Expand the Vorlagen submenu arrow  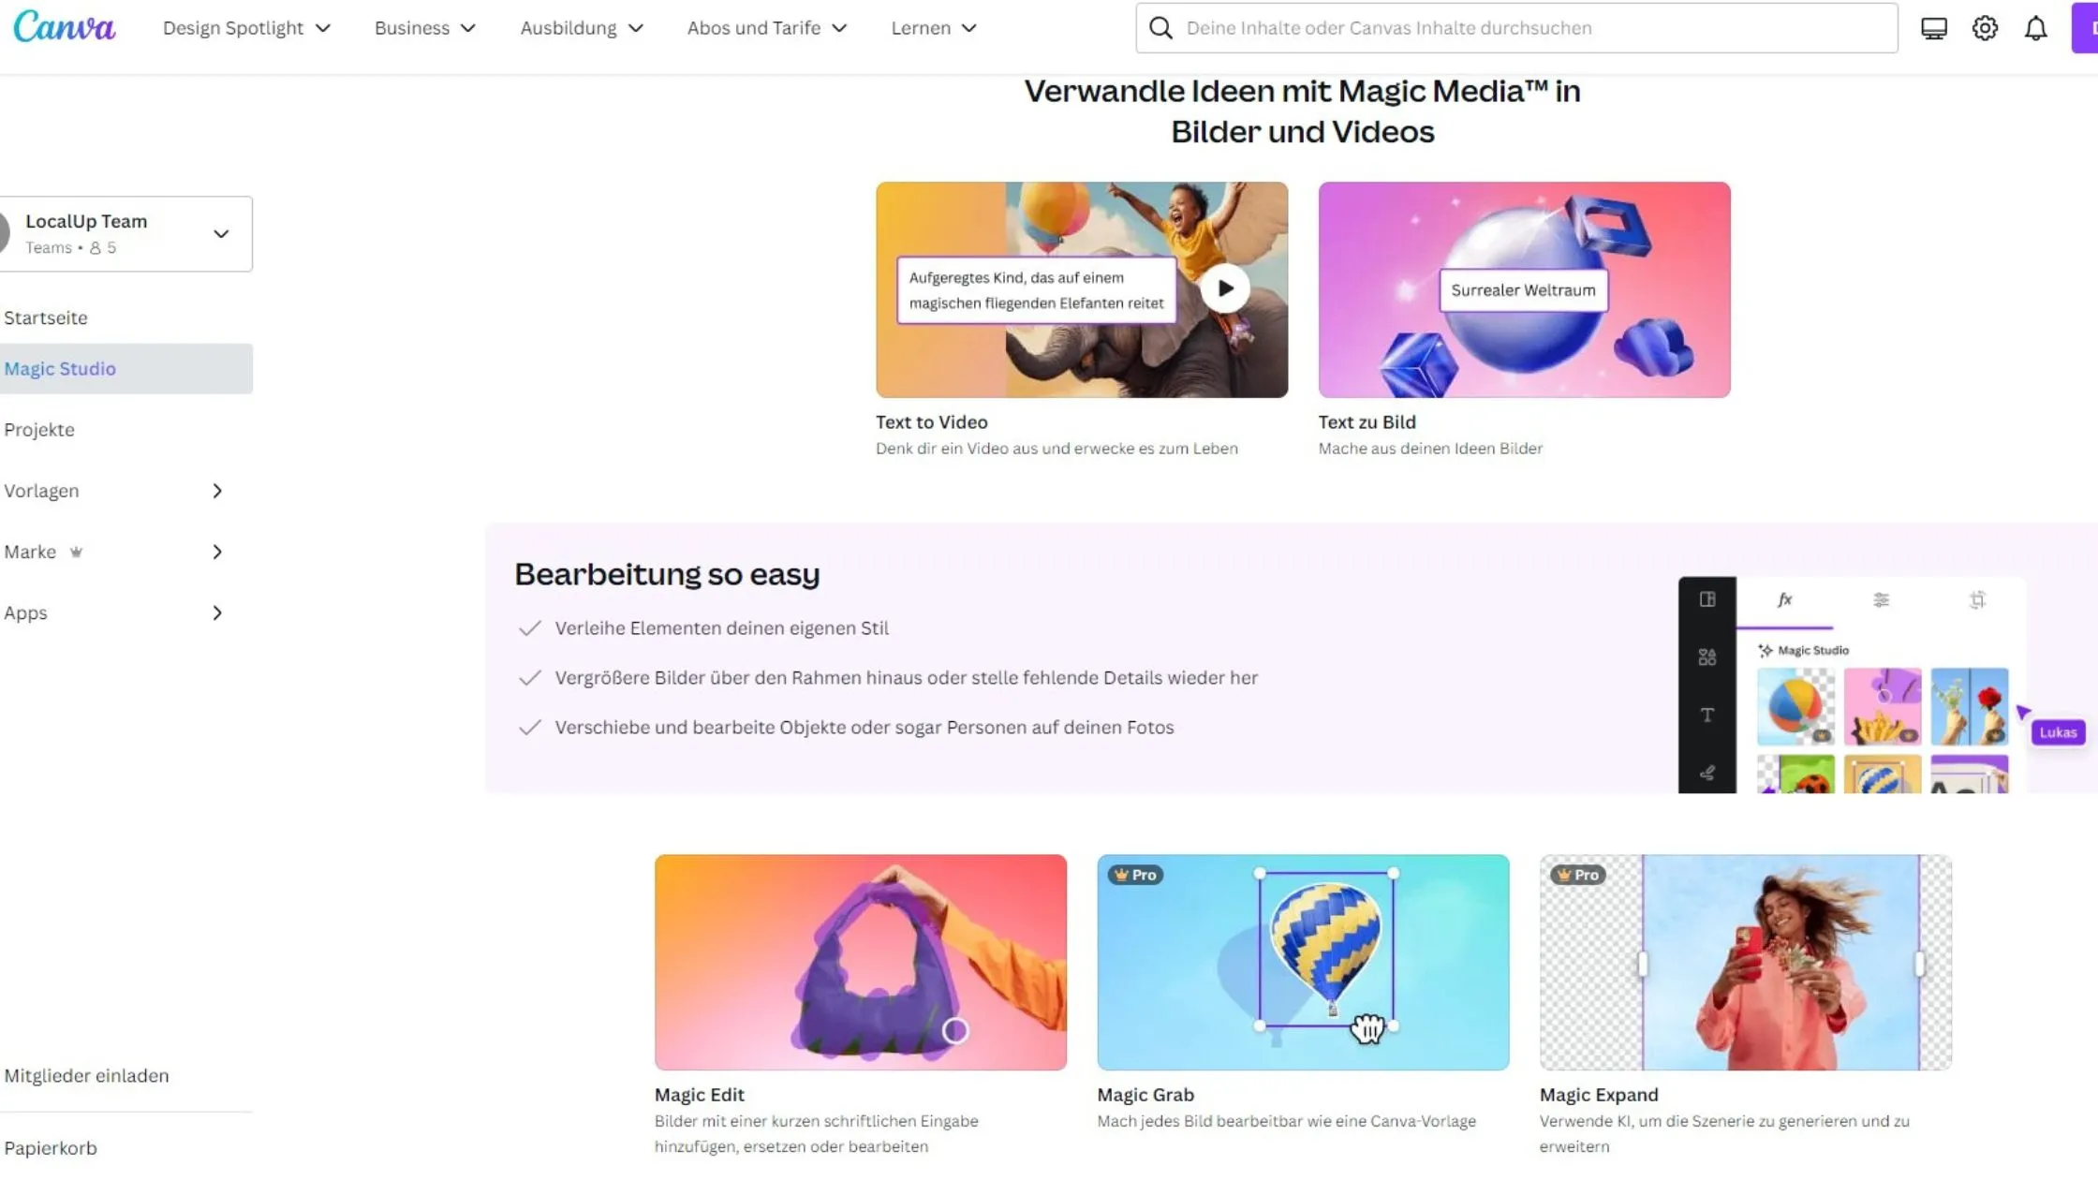[217, 491]
